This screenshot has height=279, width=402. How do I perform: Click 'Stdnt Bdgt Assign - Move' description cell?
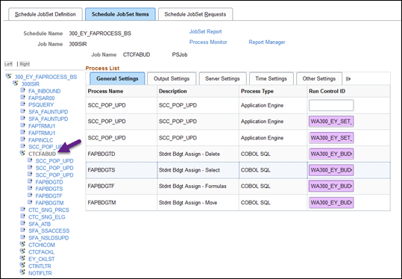tap(188, 203)
